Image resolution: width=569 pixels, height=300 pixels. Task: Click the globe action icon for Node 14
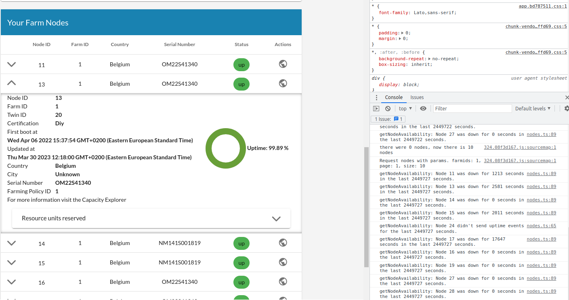[283, 243]
